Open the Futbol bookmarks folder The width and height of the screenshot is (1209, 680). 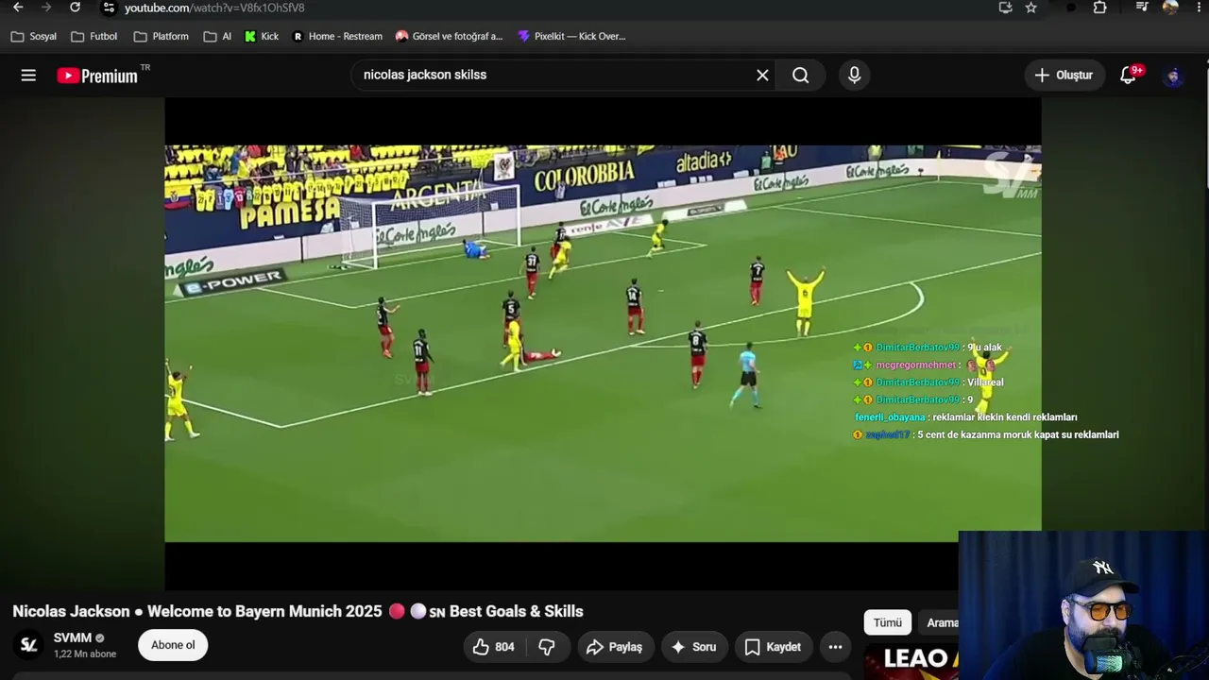94,37
